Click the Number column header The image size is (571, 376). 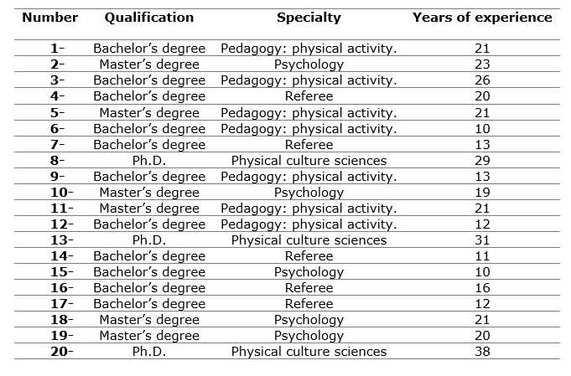coord(50,18)
